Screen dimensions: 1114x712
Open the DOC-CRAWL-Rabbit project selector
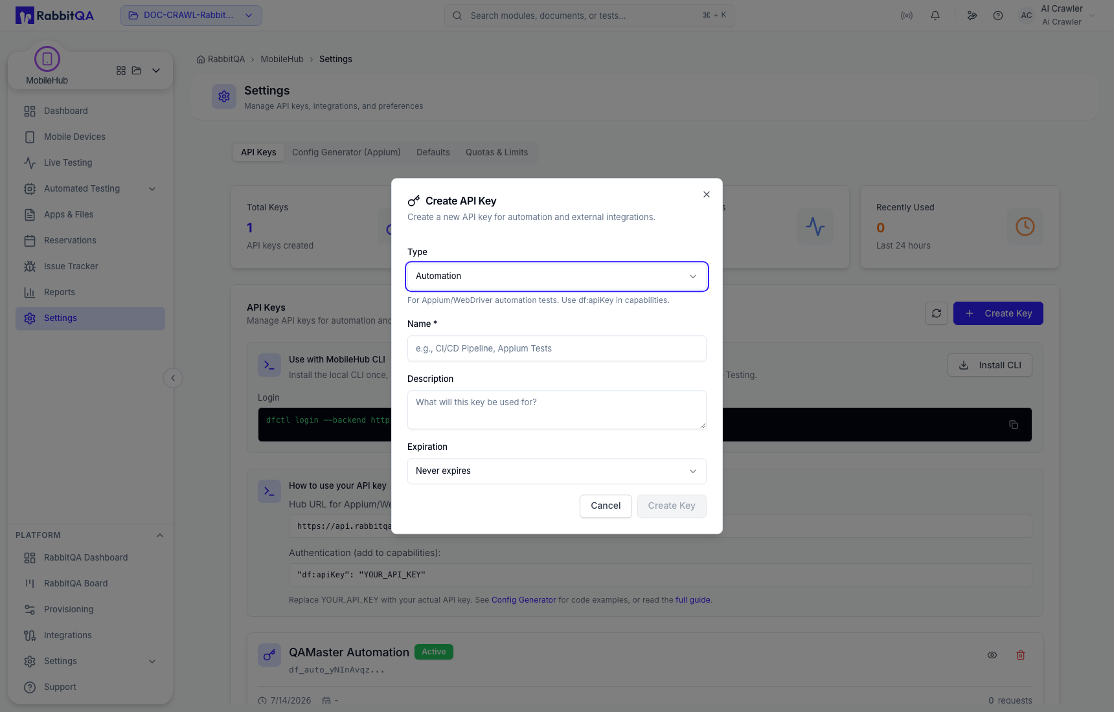[x=191, y=16]
